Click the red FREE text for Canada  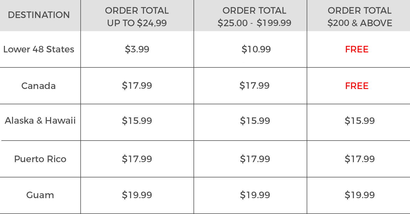[357, 86]
